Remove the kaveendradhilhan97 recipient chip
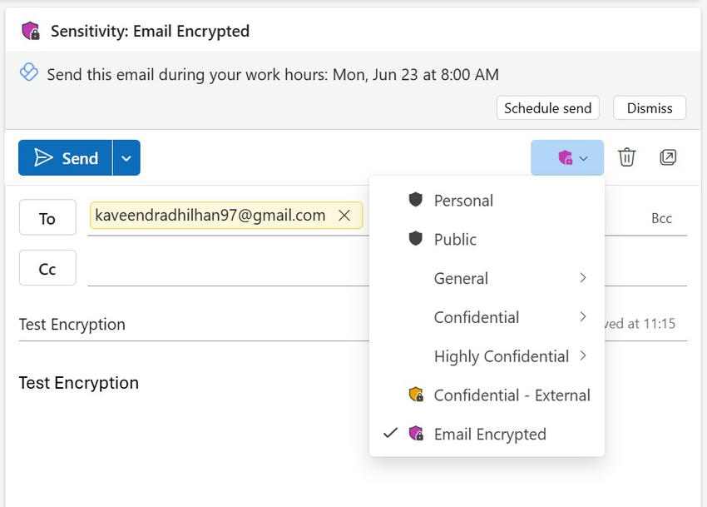The image size is (707, 507). pyautogui.click(x=344, y=215)
